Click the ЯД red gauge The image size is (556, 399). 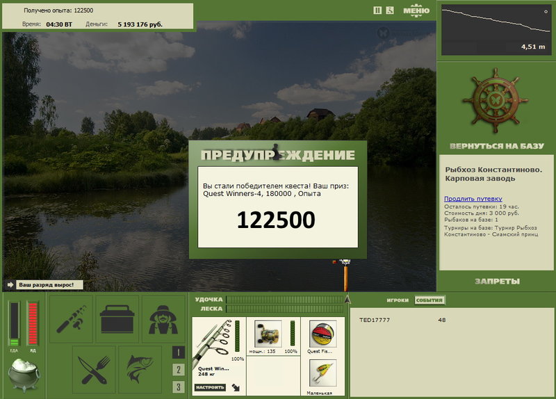click(33, 323)
